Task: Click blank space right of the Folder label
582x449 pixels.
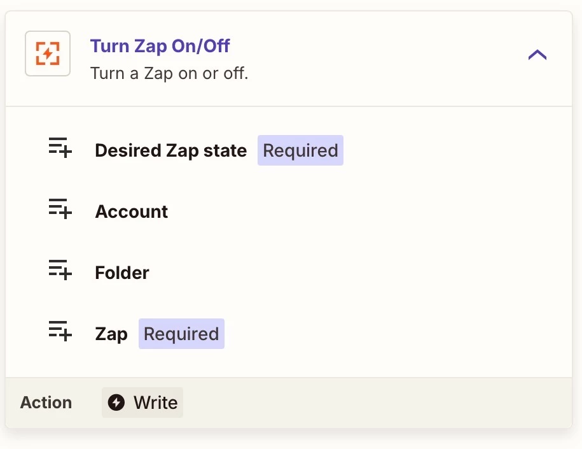Action: click(356, 273)
